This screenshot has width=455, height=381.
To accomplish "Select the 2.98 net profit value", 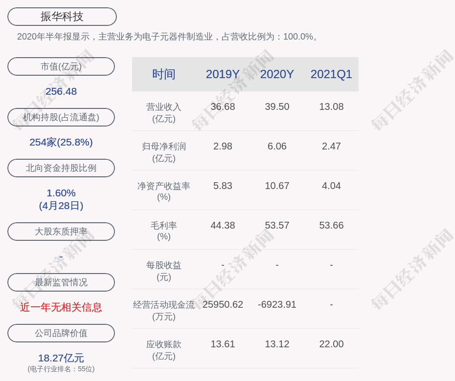I will coord(223,147).
